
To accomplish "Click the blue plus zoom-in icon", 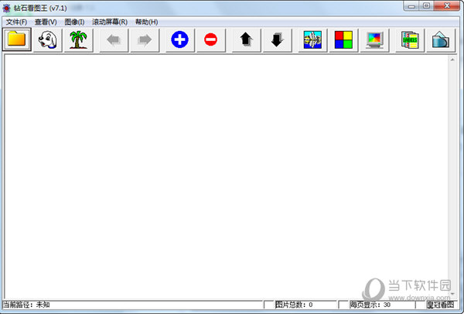I will pos(179,39).
